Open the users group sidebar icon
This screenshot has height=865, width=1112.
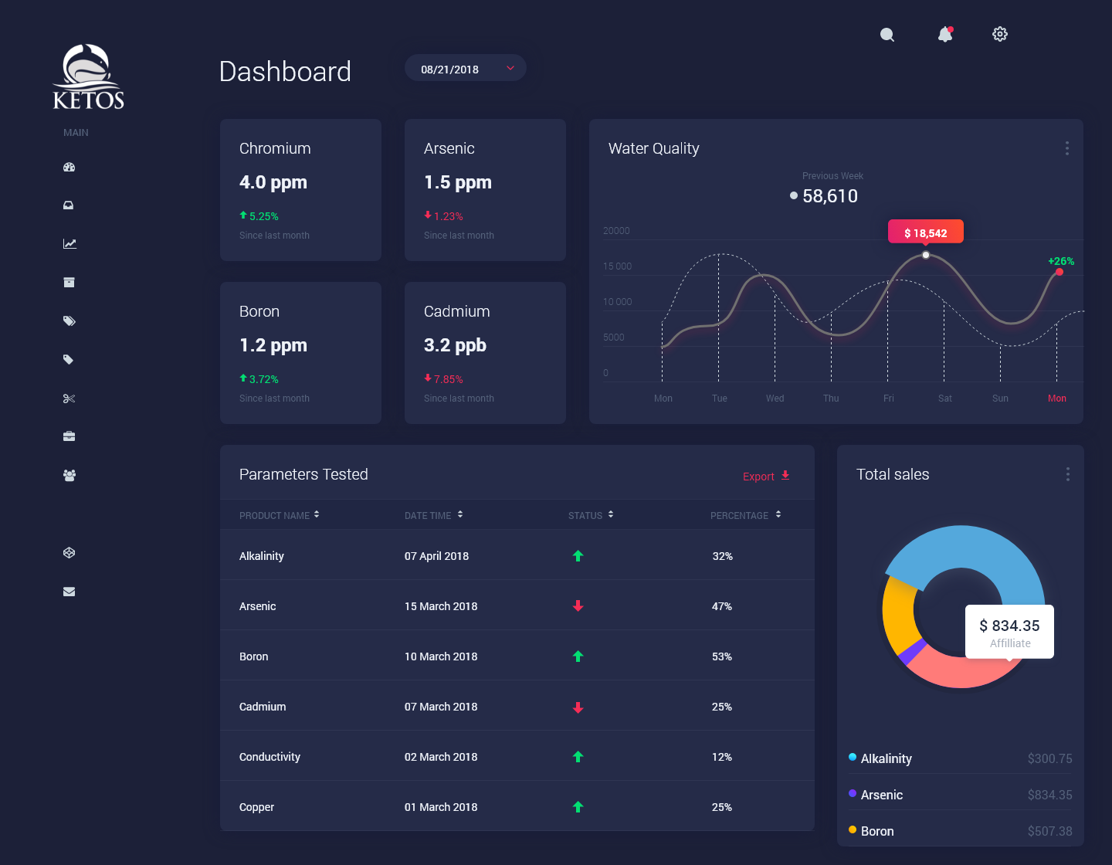pyautogui.click(x=69, y=475)
